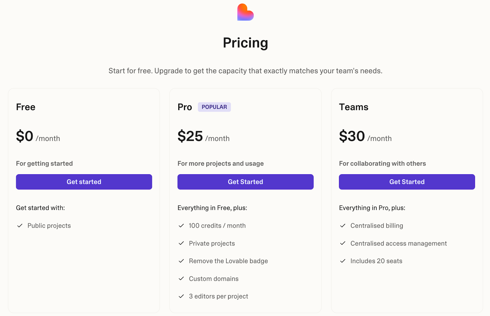Click checkmark next to Centralised access management
This screenshot has width=490, height=316.
(x=343, y=243)
